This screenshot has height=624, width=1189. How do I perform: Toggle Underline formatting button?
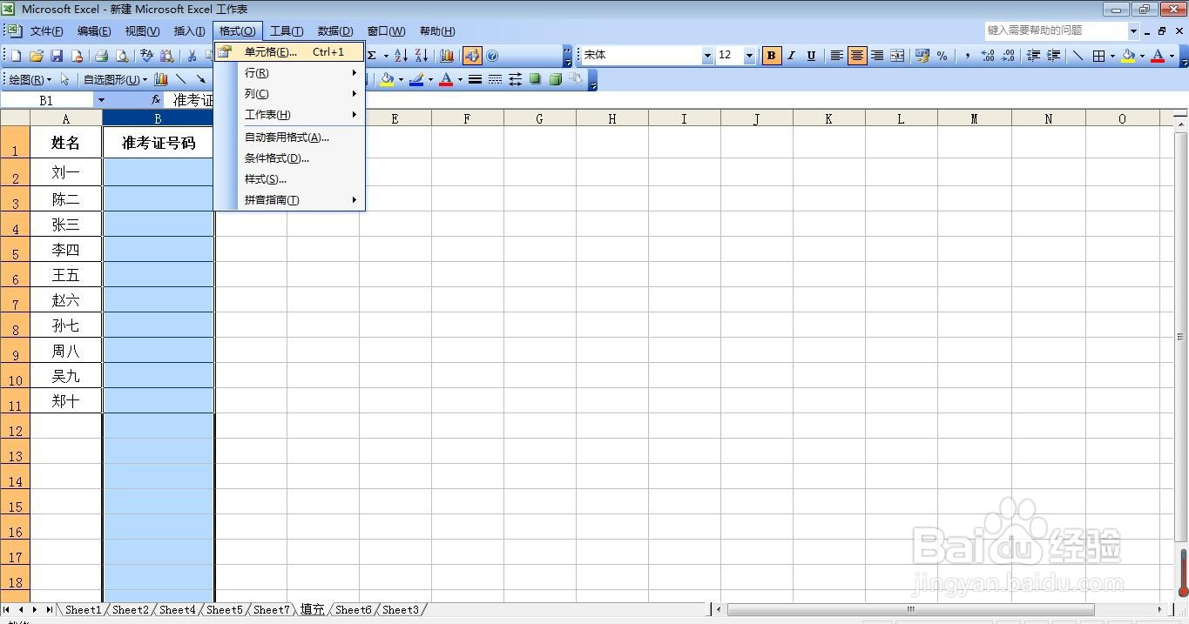811,56
